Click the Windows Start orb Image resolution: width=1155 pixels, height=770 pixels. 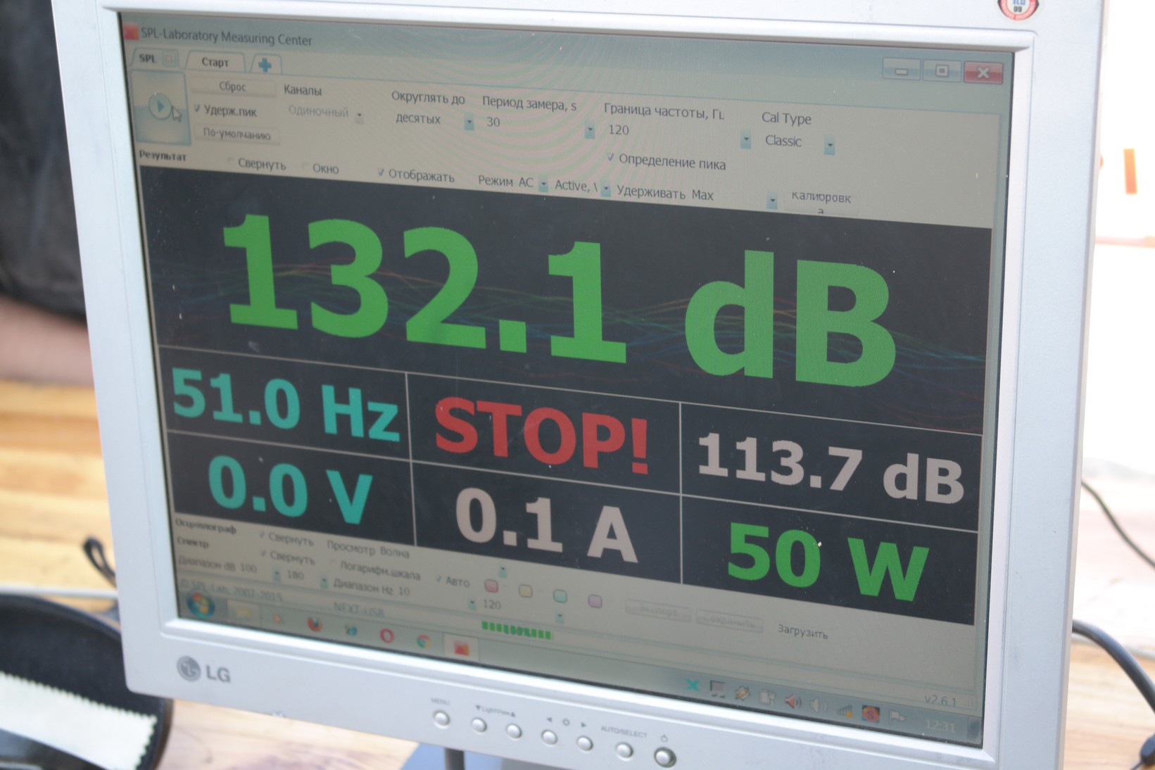click(x=201, y=605)
